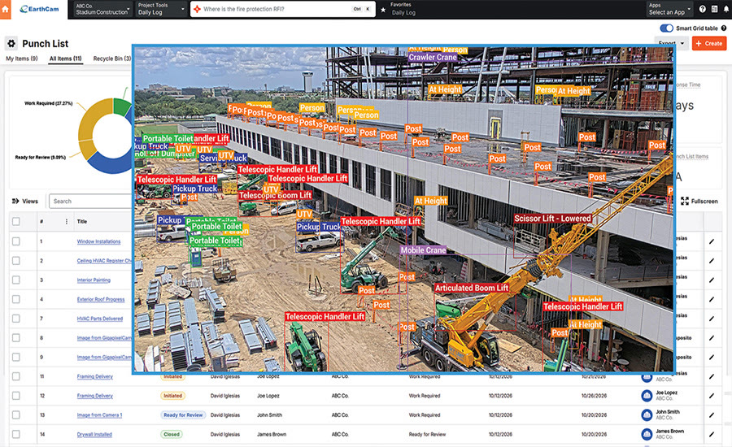Open the help question mark icon
The image size is (732, 447).
click(x=703, y=9)
